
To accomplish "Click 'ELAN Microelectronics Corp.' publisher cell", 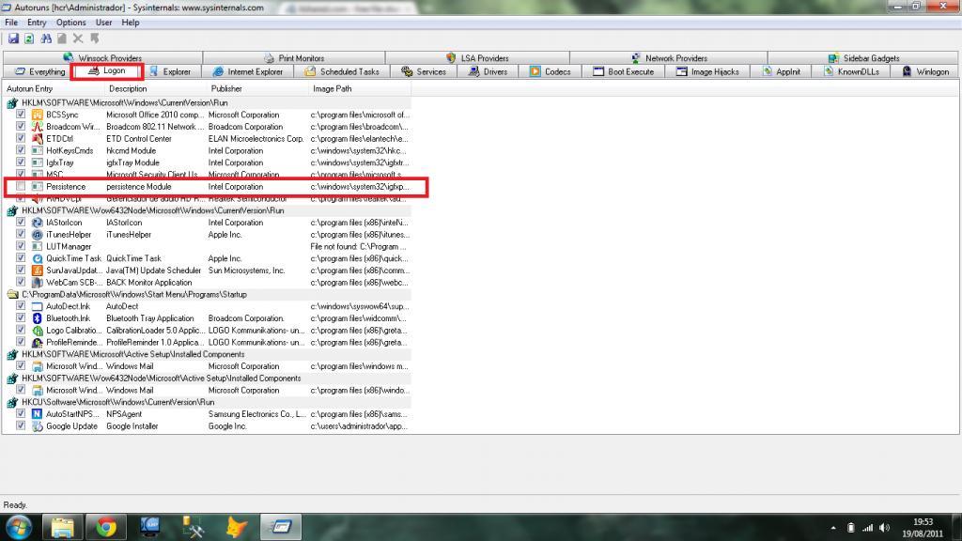I will click(256, 139).
